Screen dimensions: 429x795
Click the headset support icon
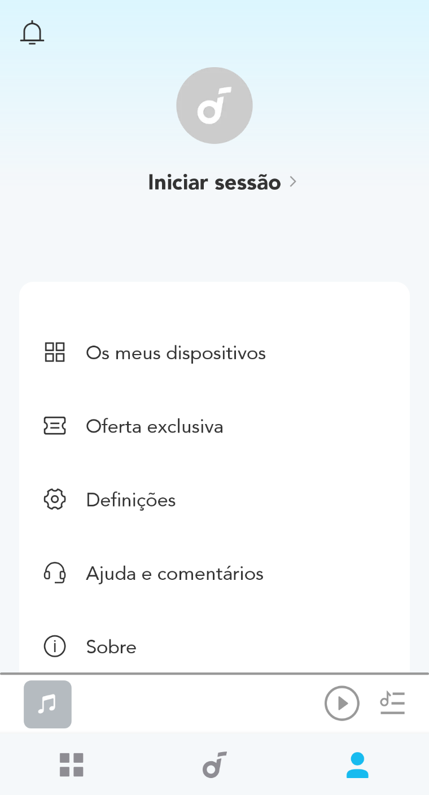click(55, 573)
